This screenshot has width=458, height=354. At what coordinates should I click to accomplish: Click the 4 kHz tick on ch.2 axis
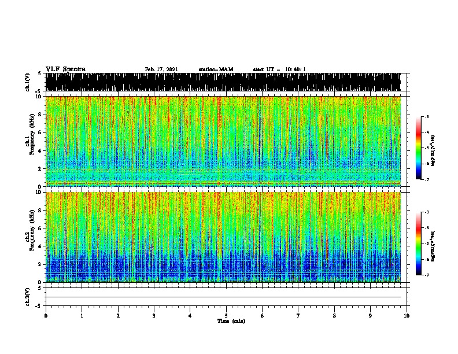[x=40, y=246]
